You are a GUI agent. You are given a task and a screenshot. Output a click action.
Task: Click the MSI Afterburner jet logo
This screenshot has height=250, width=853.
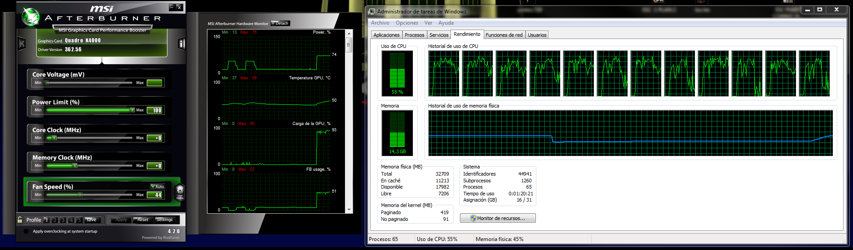pos(31,17)
